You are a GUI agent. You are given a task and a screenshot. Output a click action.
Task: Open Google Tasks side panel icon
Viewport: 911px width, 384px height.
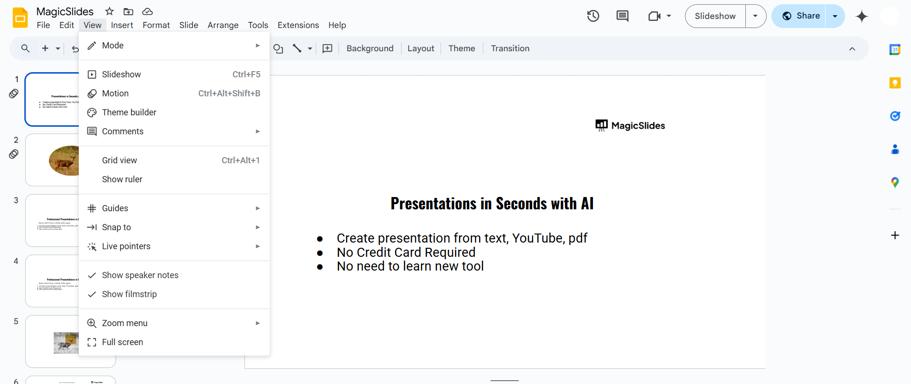894,116
